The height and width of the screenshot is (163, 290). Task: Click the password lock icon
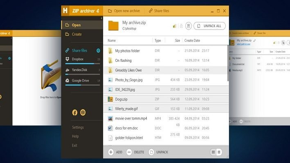pyautogui.click(x=181, y=26)
